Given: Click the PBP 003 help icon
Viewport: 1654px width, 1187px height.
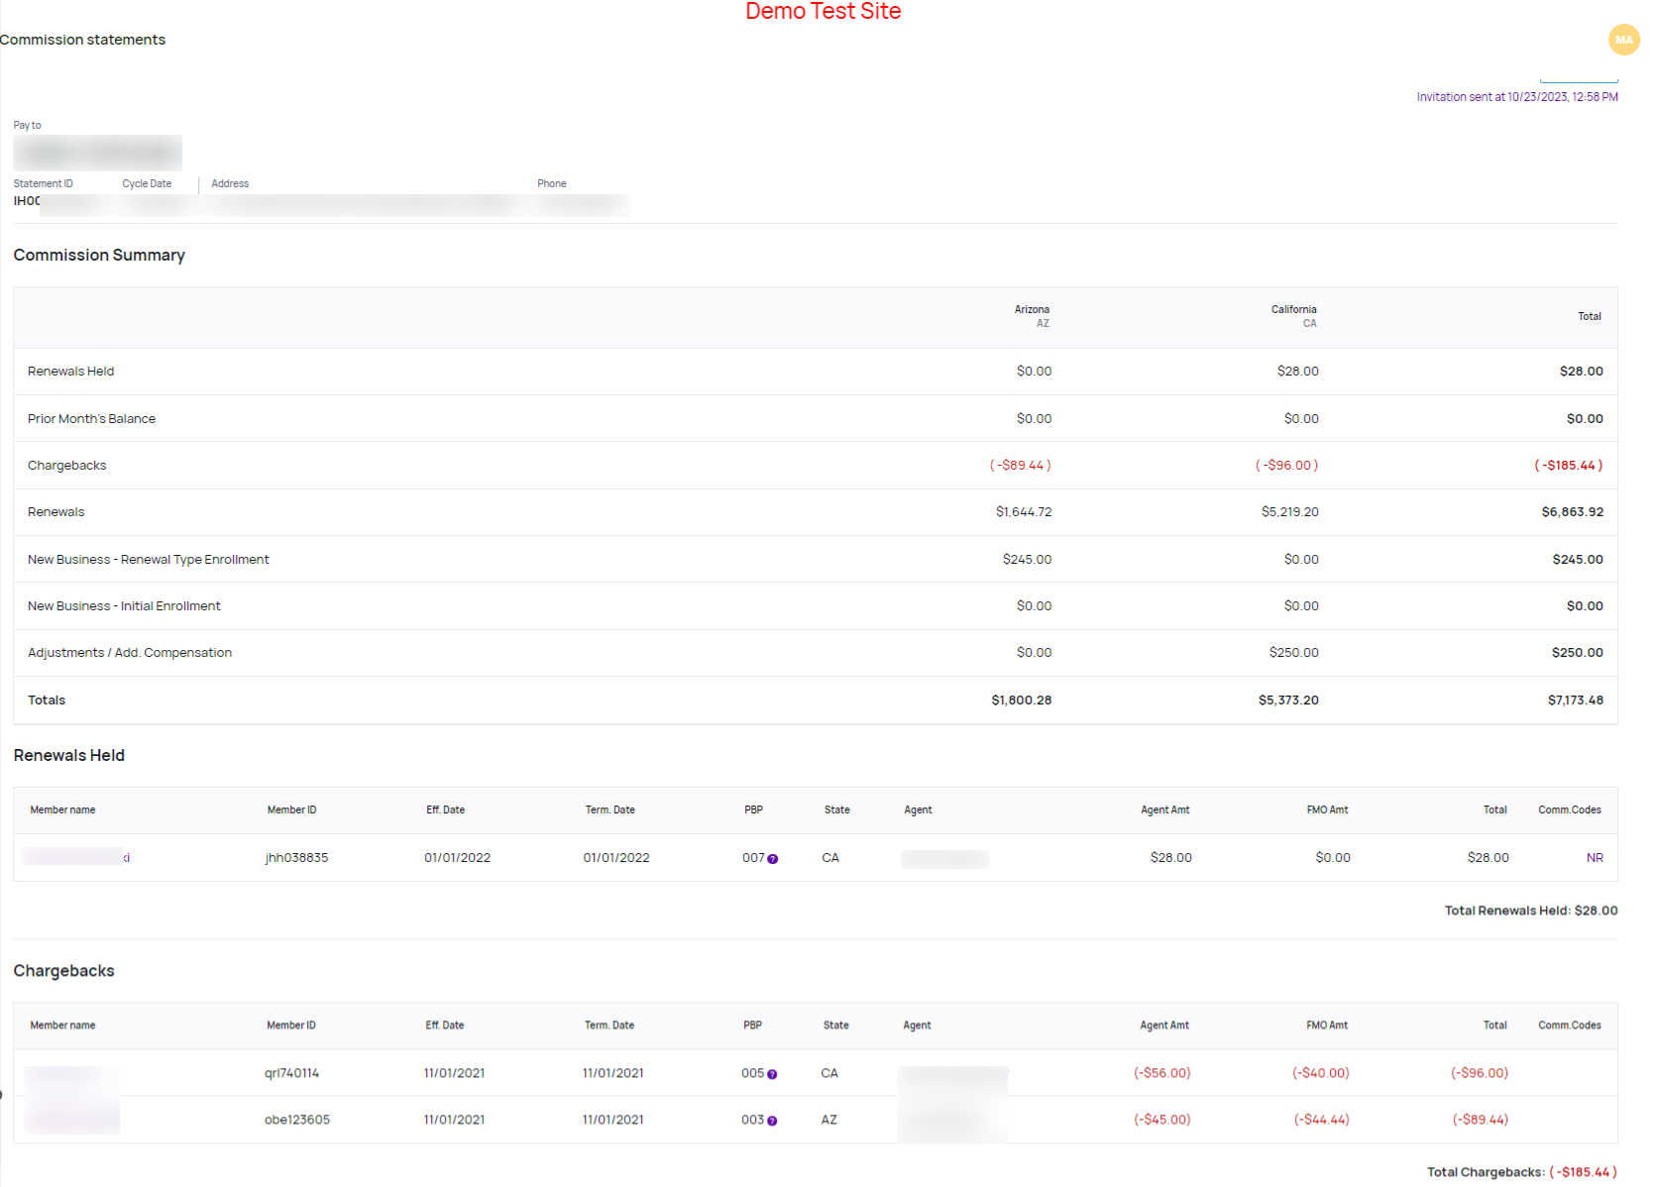Looking at the screenshot, I should click(772, 1121).
